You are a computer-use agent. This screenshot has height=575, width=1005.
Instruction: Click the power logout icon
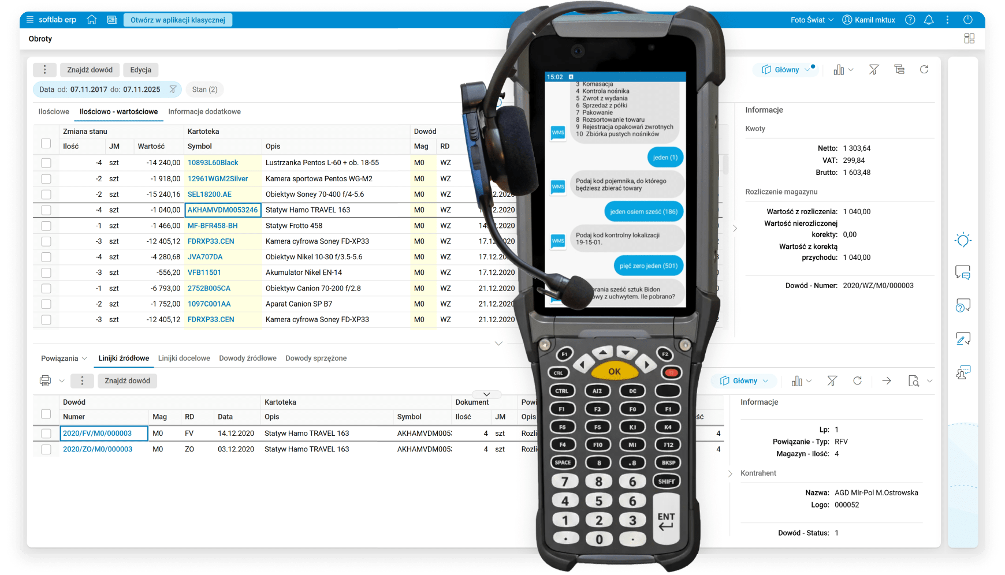pyautogui.click(x=968, y=20)
